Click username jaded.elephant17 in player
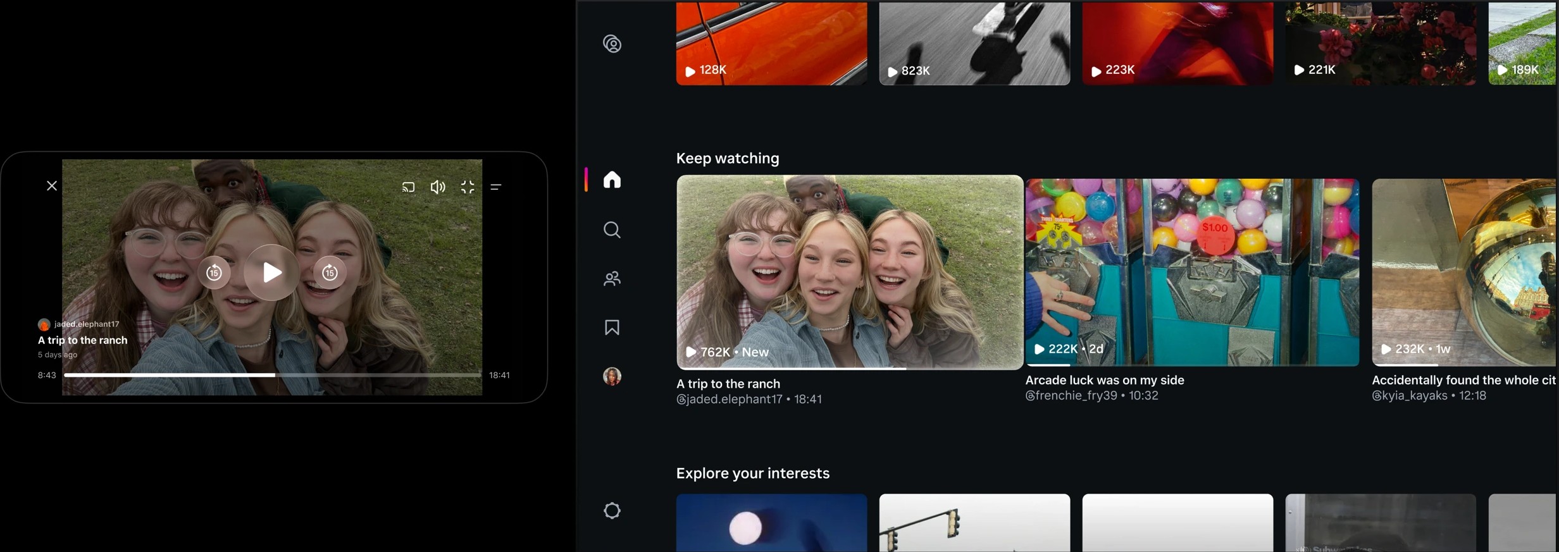 tap(87, 324)
